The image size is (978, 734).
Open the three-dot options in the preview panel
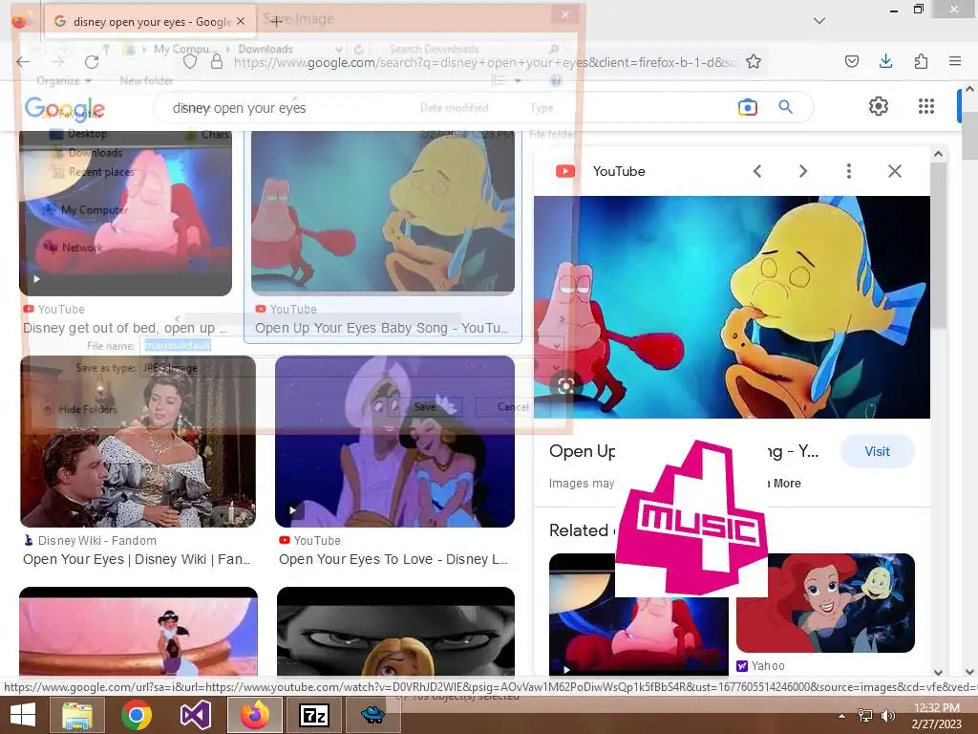(849, 171)
